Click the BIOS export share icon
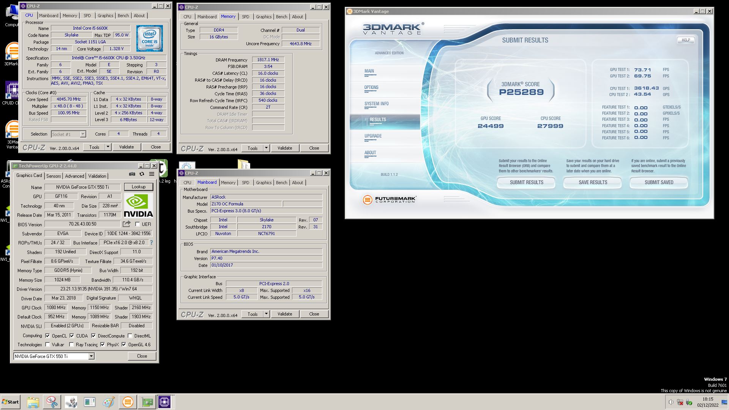Viewport: 729px width, 410px height. [126, 224]
